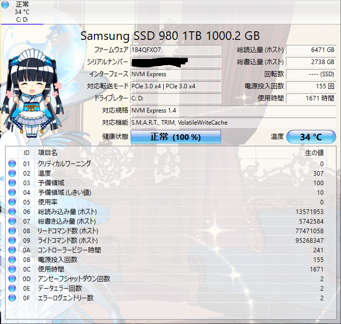341x324 pixels.
Task: Click the 健康状態 label
Action: (115, 137)
